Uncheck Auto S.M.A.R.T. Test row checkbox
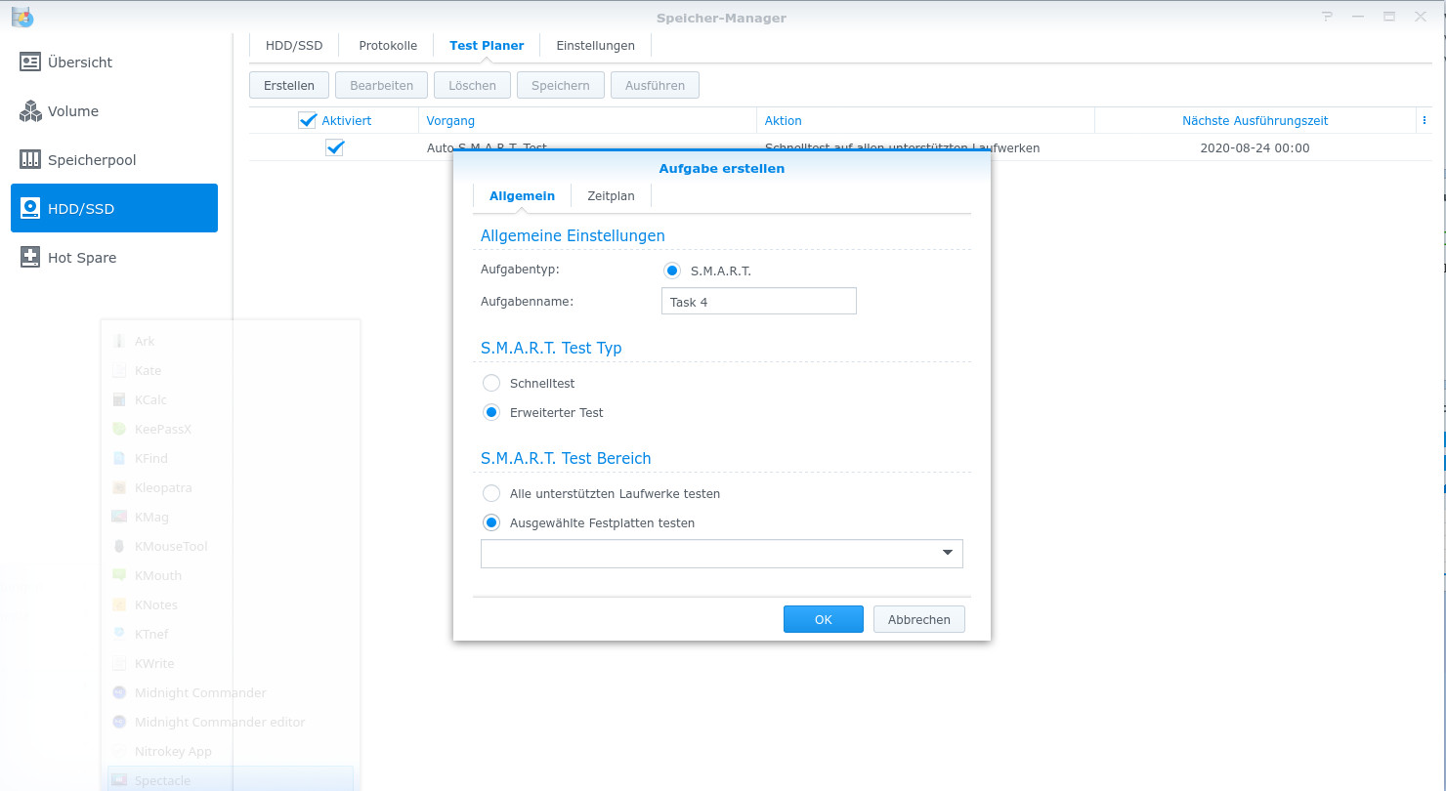 pos(335,147)
